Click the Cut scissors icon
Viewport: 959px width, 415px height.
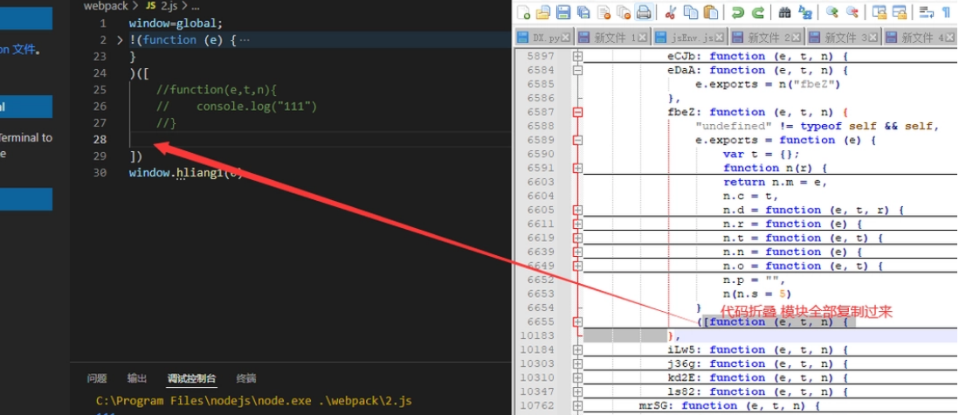point(670,11)
